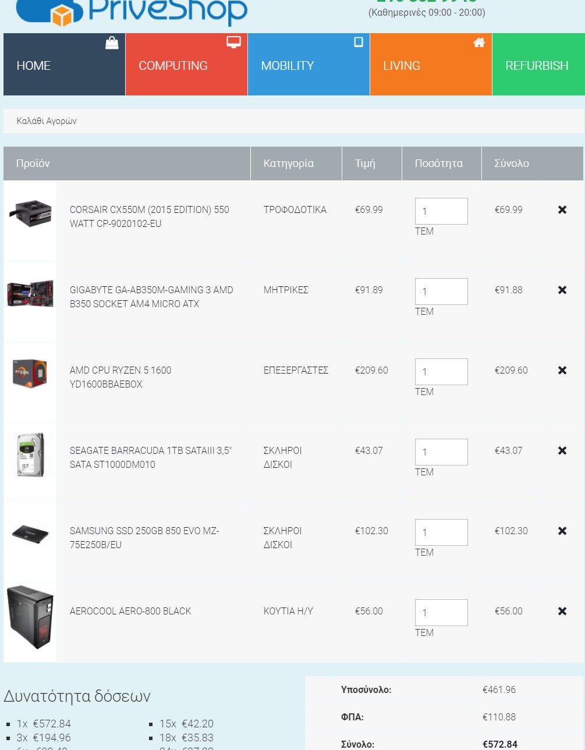585x750 pixels.
Task: Click the Σύνολο column header
Action: coord(512,163)
